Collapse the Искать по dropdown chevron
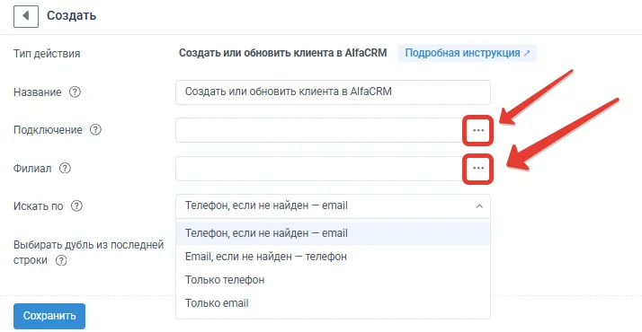 pyautogui.click(x=479, y=206)
